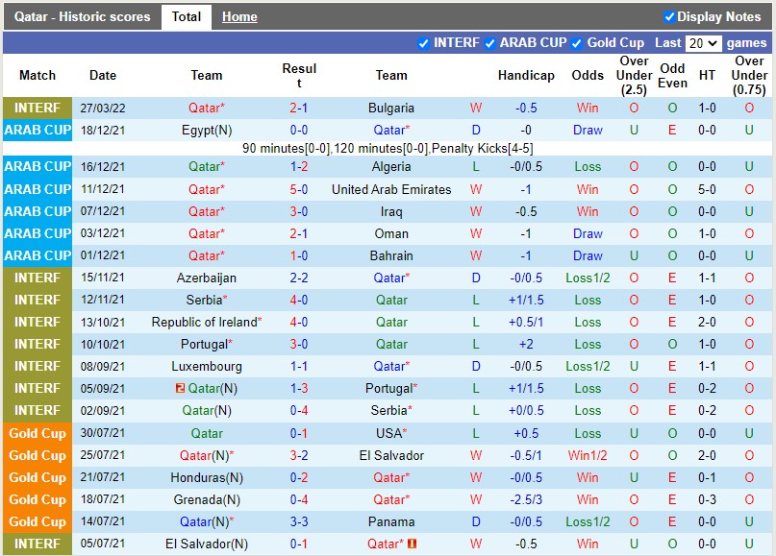The height and width of the screenshot is (556, 776).
Task: Toggle the Gold Cup filter checkbox
Action: 577,43
